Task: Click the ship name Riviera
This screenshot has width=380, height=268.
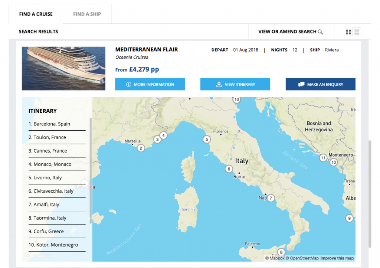Action: point(332,50)
